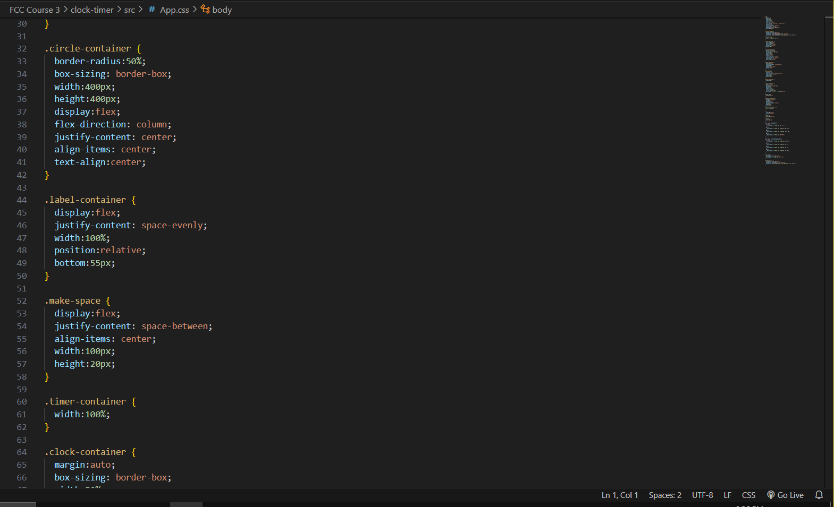Click display:flex; on line 45
This screenshot has height=507, width=834.
(87, 212)
